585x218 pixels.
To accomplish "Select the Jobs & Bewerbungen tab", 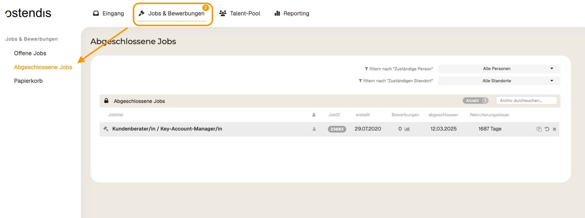I will coord(172,14).
